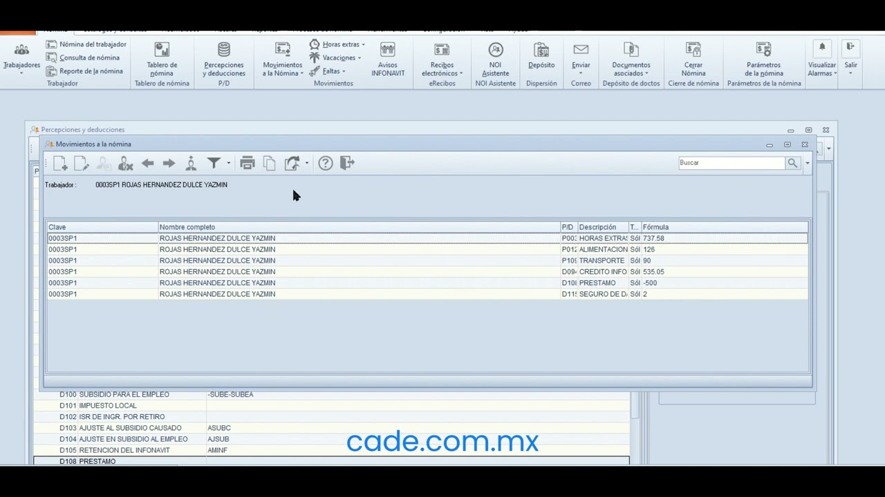Viewport: 885px width, 497px height.
Task: Click the worker person icon in toolbar
Action: 191,163
